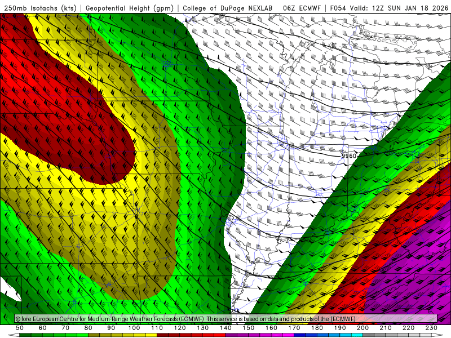451x338 pixels.
Task: Click the '100' color scale label
Action: 134,328
